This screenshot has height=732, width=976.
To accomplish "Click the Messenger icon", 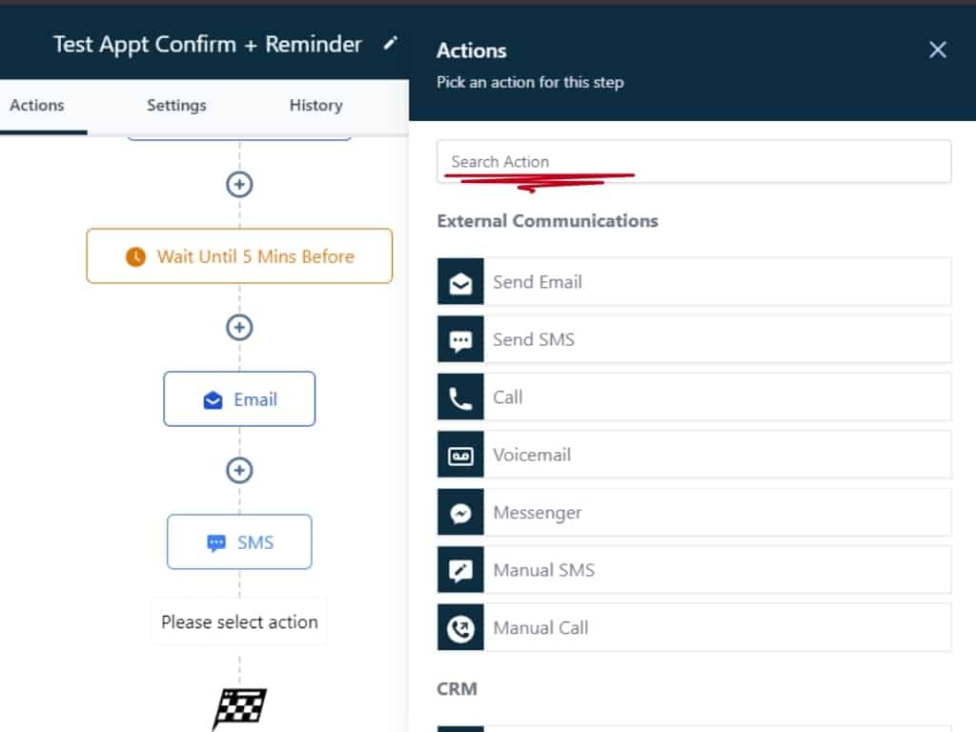I will [460, 513].
